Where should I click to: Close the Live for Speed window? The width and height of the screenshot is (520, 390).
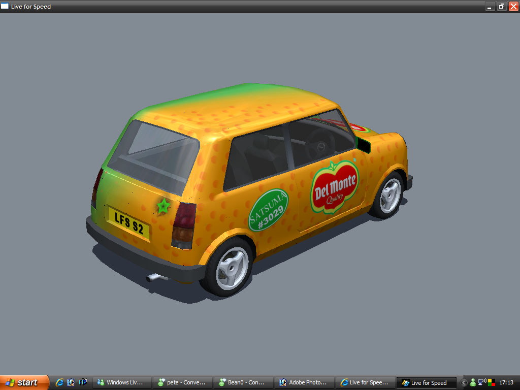pyautogui.click(x=513, y=6)
